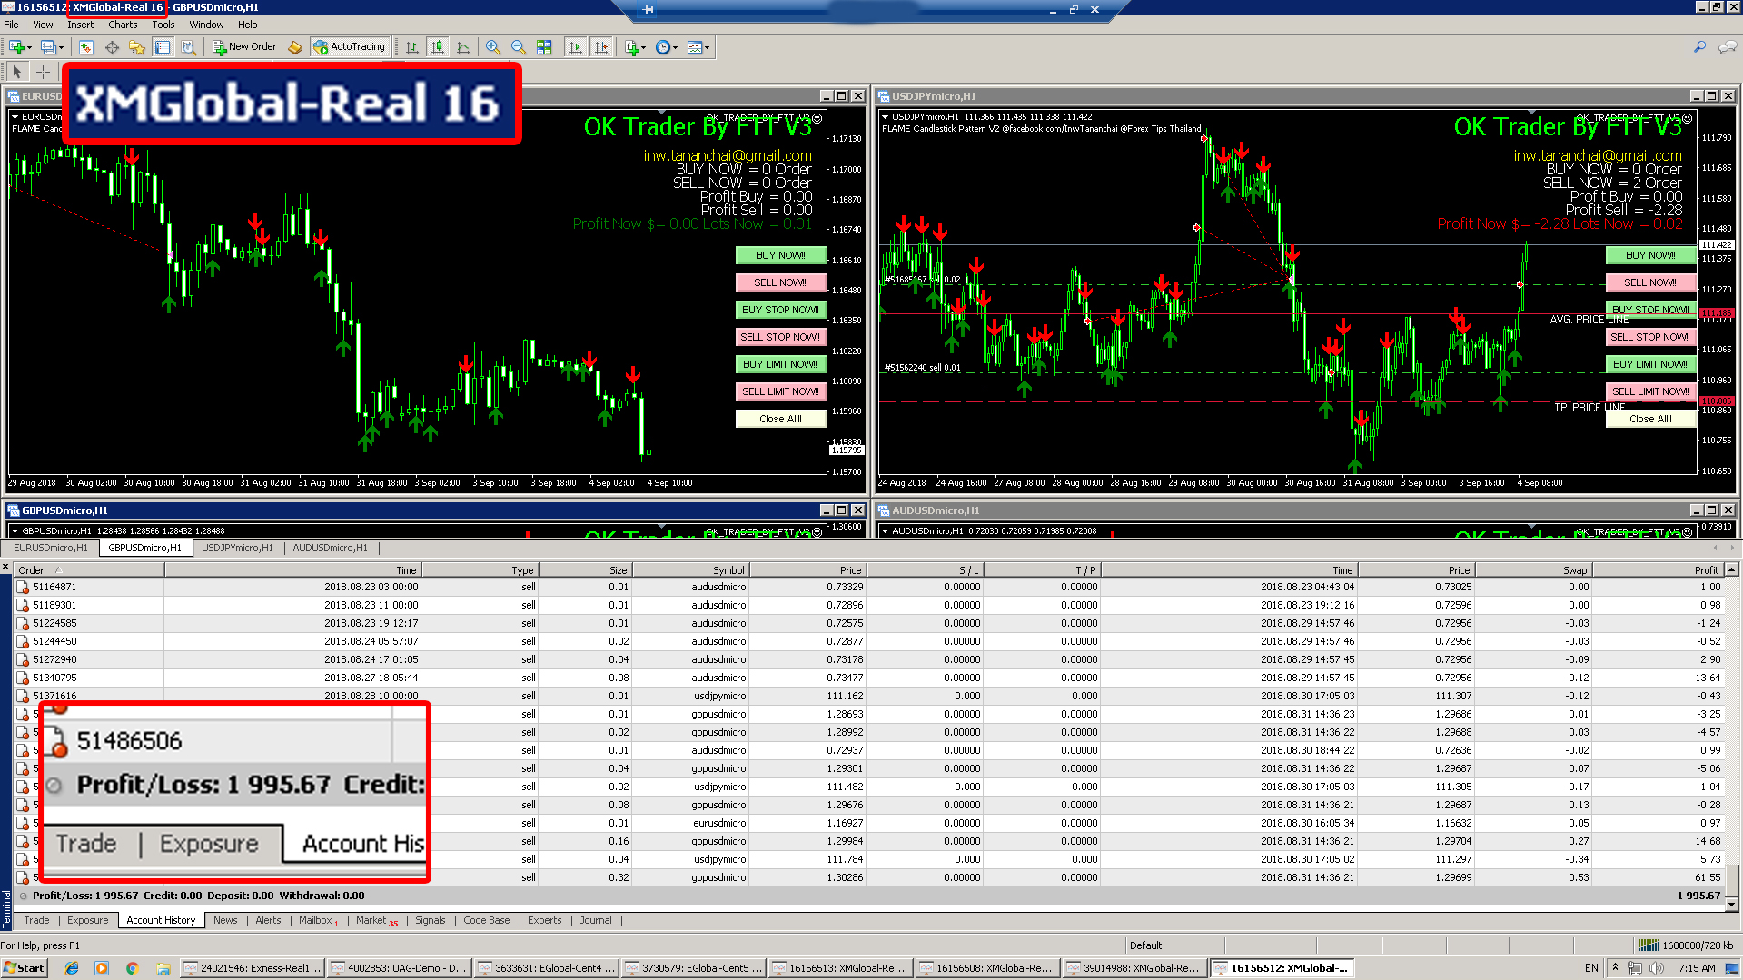
Task: Click SELL NOW on the EURUSD chart
Action: click(x=780, y=282)
